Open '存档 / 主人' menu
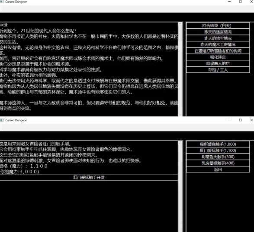Viewport: 254px width, 232px height. pyautogui.click(x=218, y=70)
